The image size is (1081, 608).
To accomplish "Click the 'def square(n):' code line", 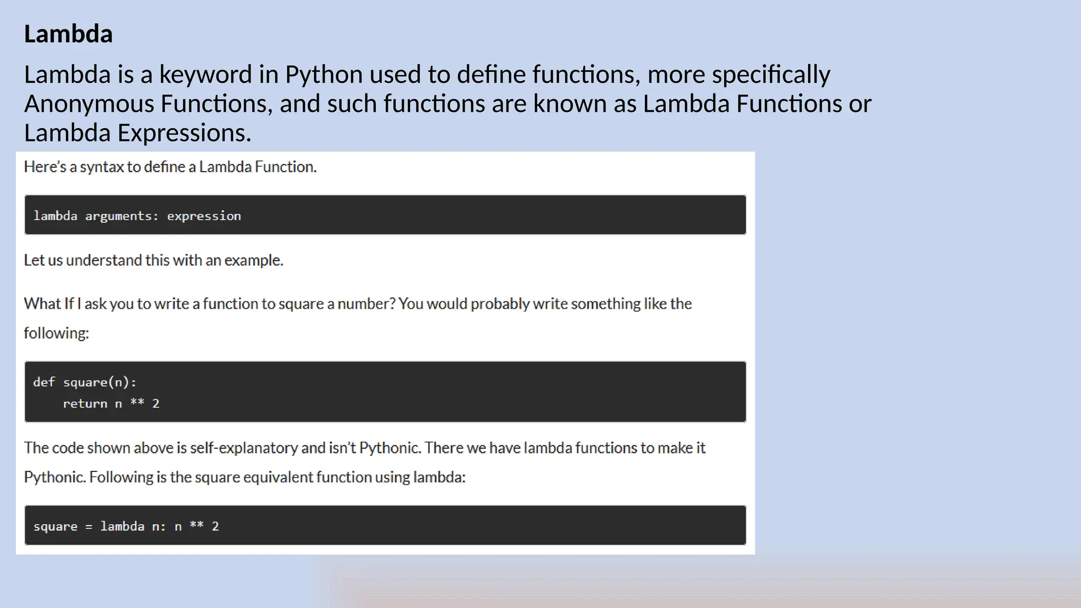I will (x=84, y=382).
